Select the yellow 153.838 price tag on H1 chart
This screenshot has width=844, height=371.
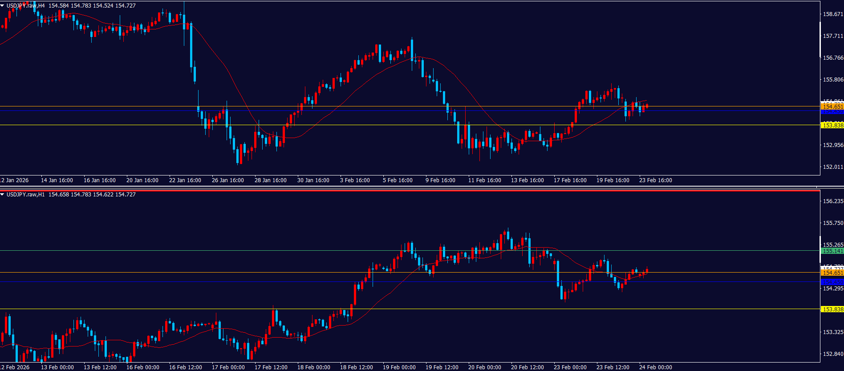(832, 309)
